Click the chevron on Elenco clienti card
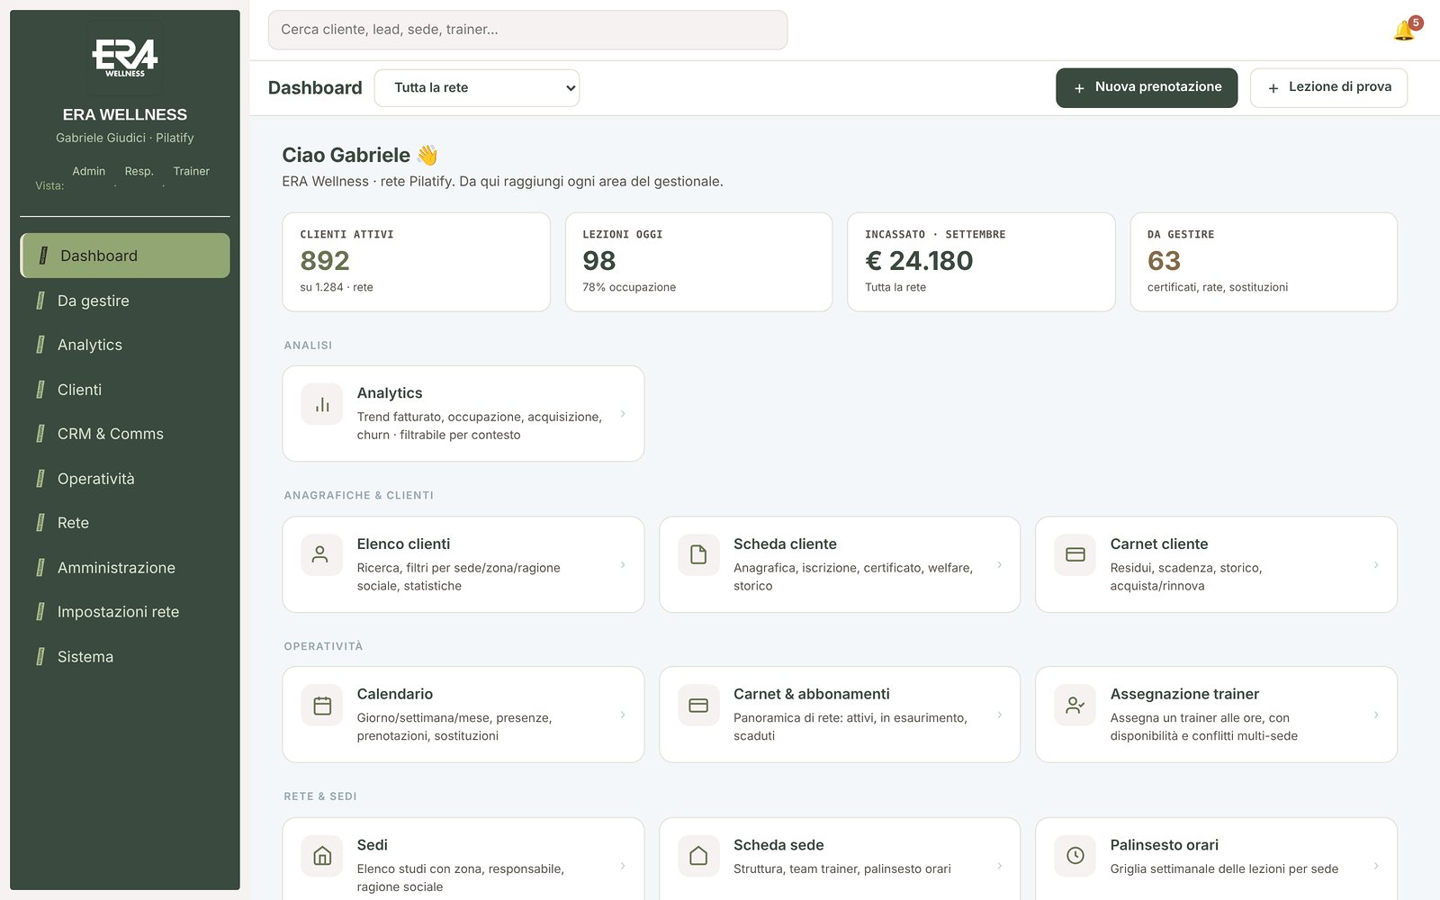Screen dimensions: 1440x900 coord(623,564)
